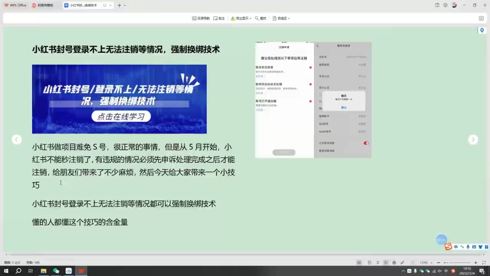Exit reading mode with toolbar close icon
This screenshot has width=490, height=276.
[481, 19]
